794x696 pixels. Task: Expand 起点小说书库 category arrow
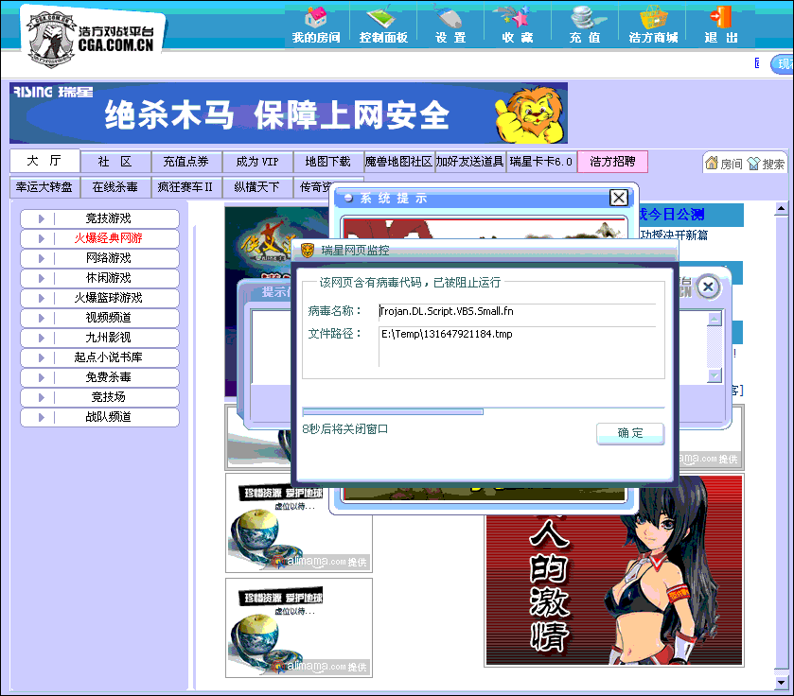pos(41,357)
